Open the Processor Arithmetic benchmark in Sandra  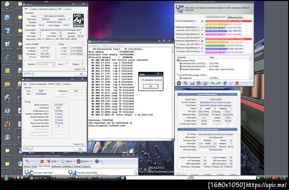click(39, 173)
